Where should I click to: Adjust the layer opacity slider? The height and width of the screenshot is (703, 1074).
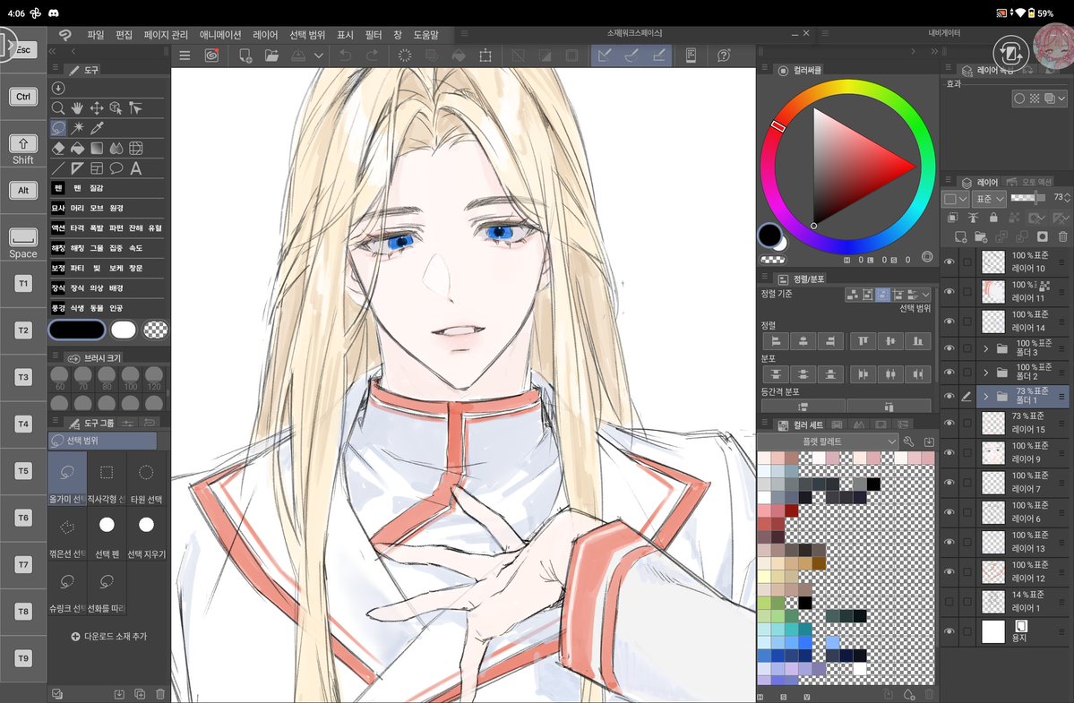1027,198
